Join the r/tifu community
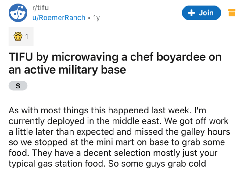Screen dimensions: 244x169 201,13
